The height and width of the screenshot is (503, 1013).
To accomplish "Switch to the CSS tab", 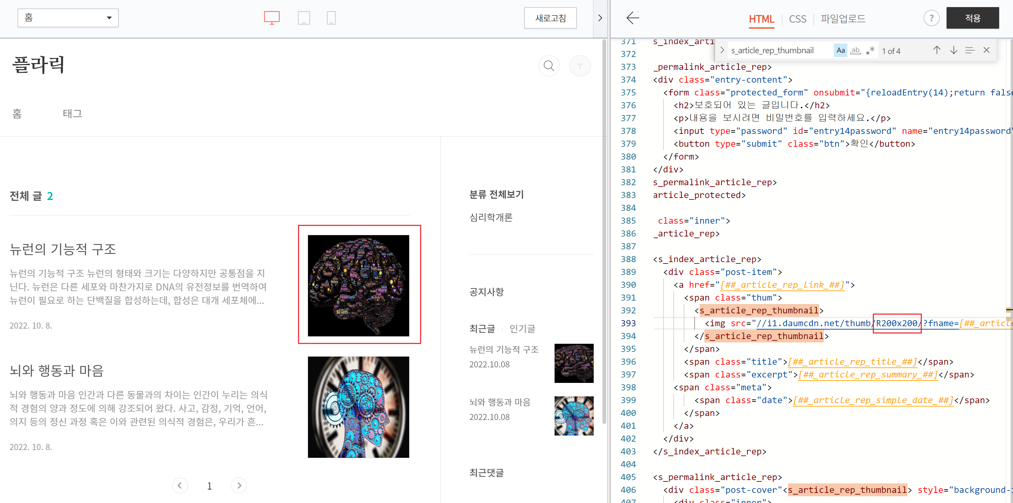I will [797, 19].
